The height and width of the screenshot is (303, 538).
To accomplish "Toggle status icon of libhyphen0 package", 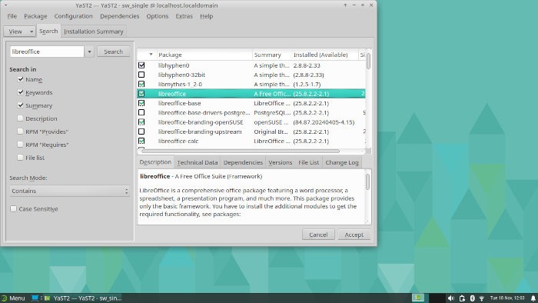I will point(141,65).
